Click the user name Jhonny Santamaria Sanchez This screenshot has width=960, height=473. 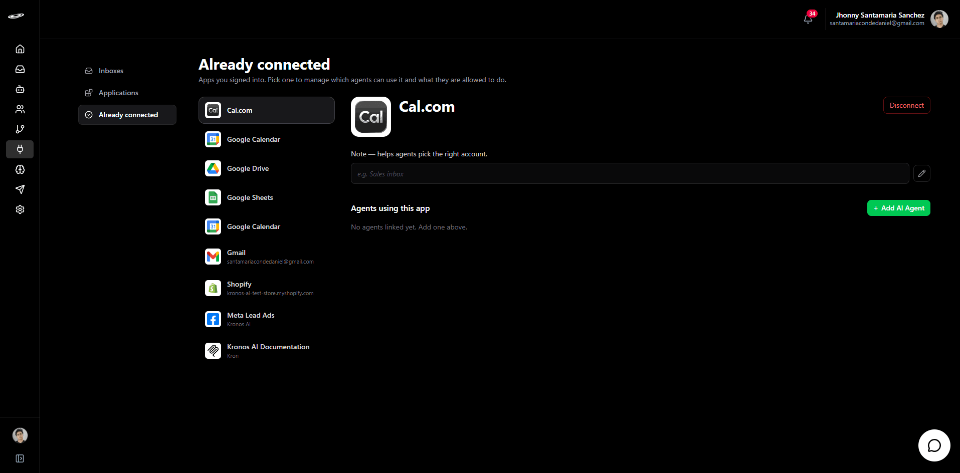[880, 15]
